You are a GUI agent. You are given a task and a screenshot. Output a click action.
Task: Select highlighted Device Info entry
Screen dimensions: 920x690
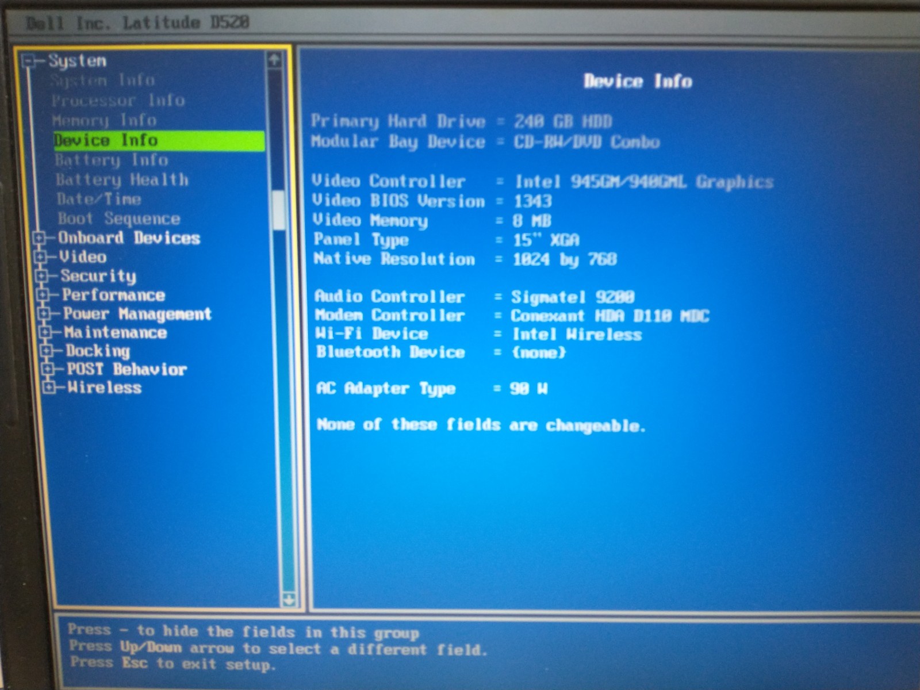159,140
